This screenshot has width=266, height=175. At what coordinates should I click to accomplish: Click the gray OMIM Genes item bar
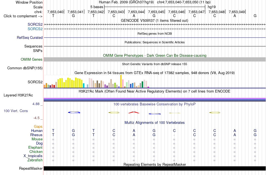click(x=155, y=59)
